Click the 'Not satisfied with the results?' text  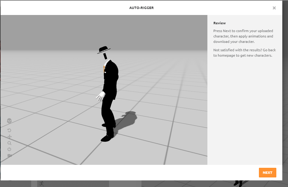238,50
